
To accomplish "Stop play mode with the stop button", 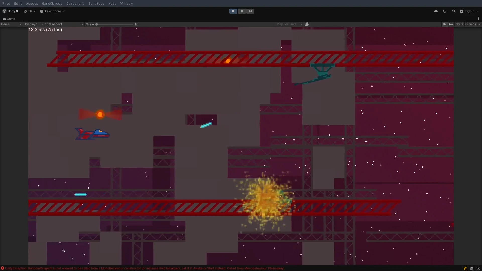I will click(x=233, y=11).
